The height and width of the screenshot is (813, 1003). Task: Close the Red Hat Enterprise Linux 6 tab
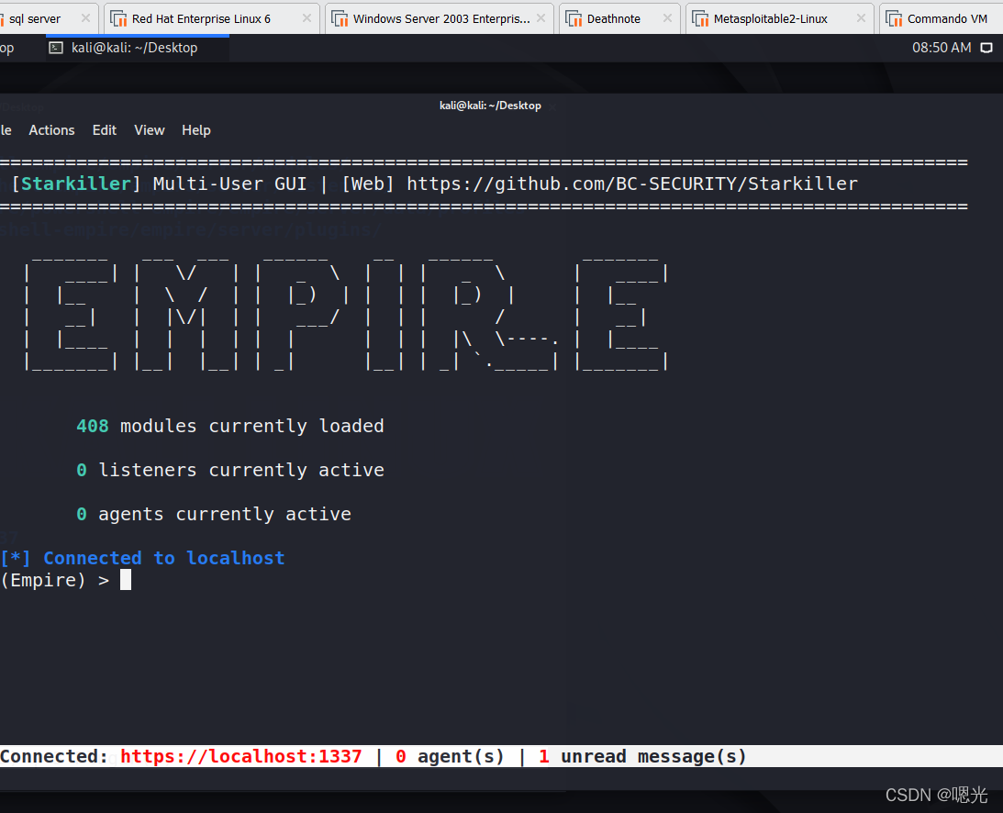(306, 18)
